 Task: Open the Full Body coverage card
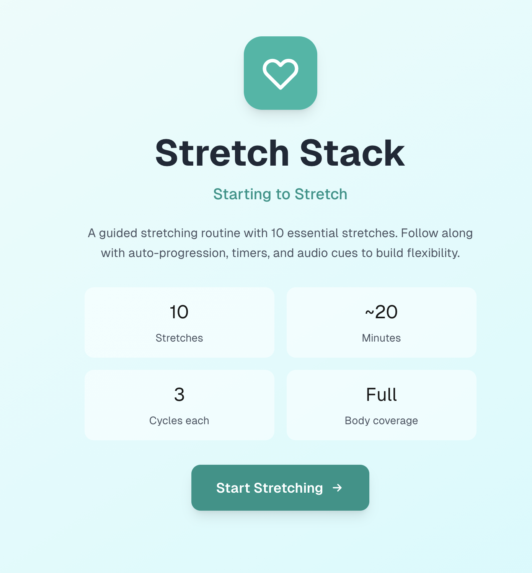coord(381,405)
